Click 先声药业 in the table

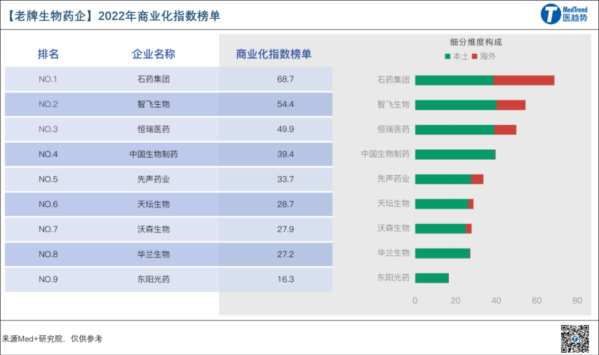click(x=154, y=179)
